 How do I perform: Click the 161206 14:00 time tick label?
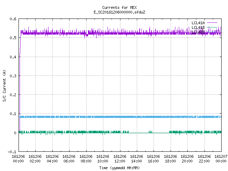136,159
